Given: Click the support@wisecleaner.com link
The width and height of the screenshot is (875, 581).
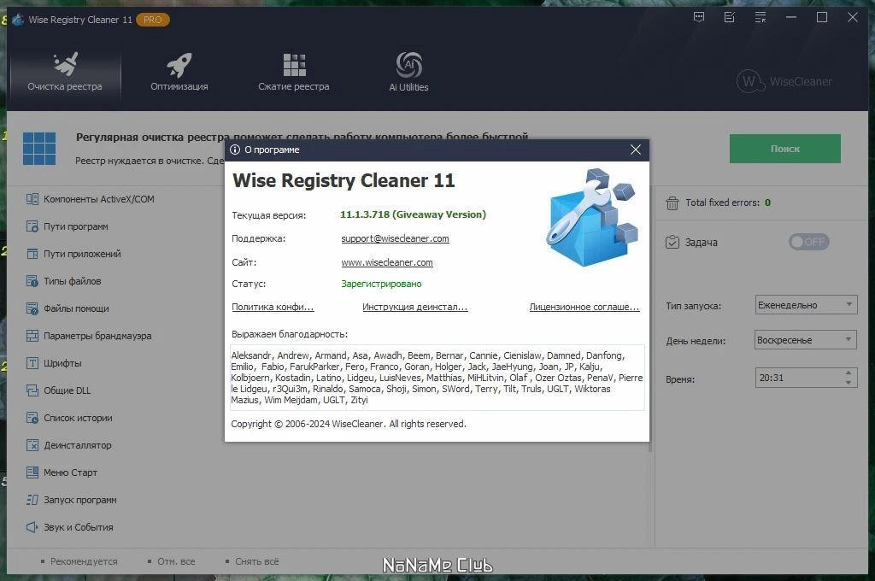Looking at the screenshot, I should [x=395, y=238].
